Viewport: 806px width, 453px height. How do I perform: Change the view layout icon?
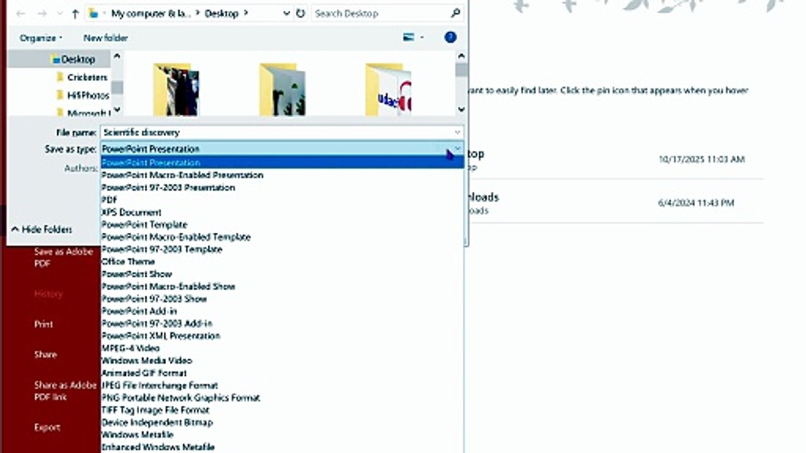[x=409, y=38]
